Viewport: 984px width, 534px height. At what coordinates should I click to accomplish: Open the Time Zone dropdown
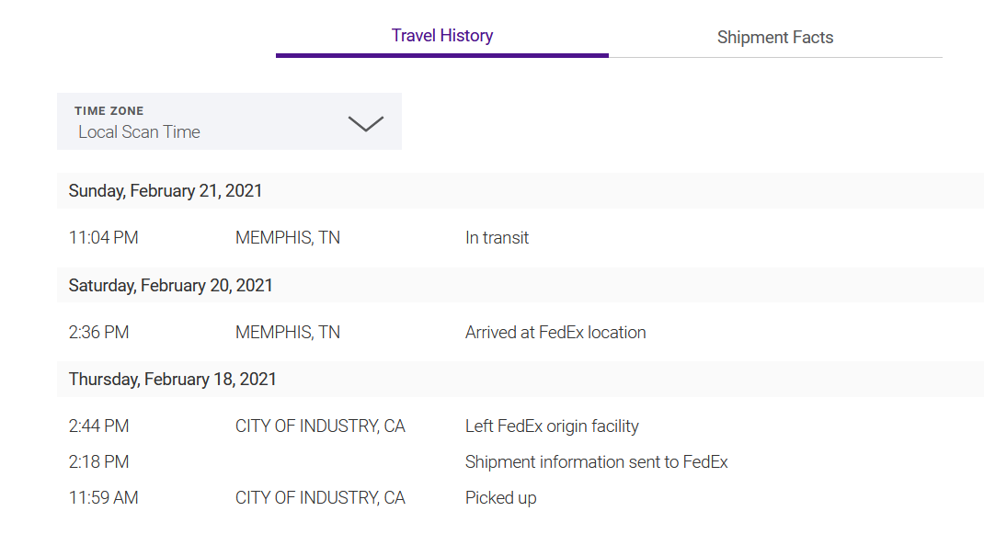pyautogui.click(x=229, y=120)
